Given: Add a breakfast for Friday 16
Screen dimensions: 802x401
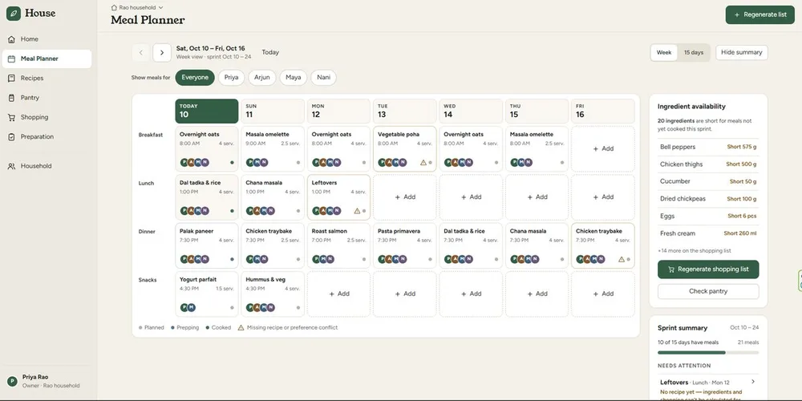Looking at the screenshot, I should (x=603, y=149).
